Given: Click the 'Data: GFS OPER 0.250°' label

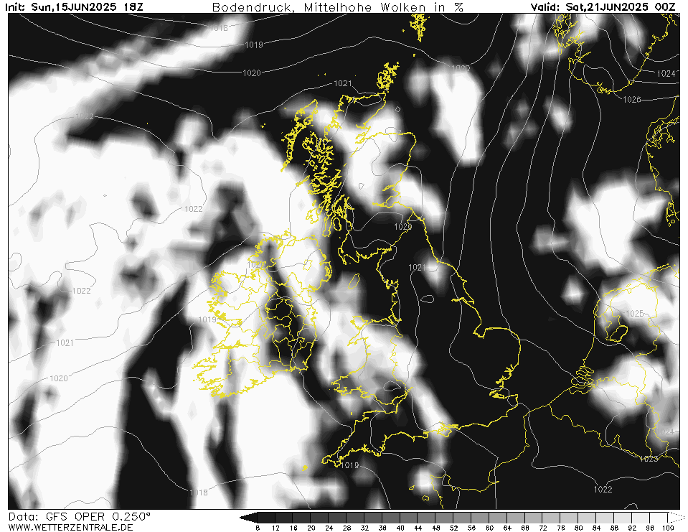Looking at the screenshot, I should (x=80, y=517).
